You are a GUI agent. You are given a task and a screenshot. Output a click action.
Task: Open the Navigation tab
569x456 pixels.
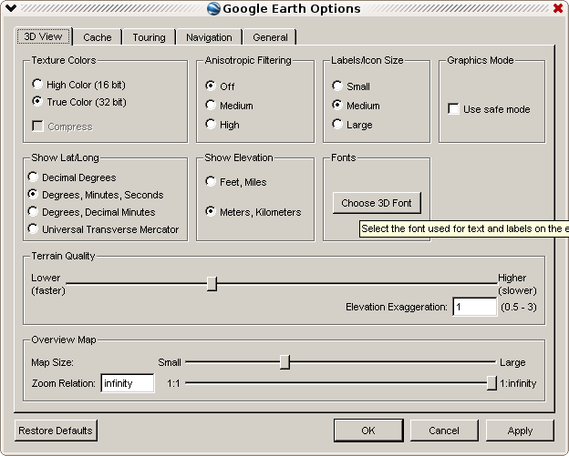click(209, 37)
